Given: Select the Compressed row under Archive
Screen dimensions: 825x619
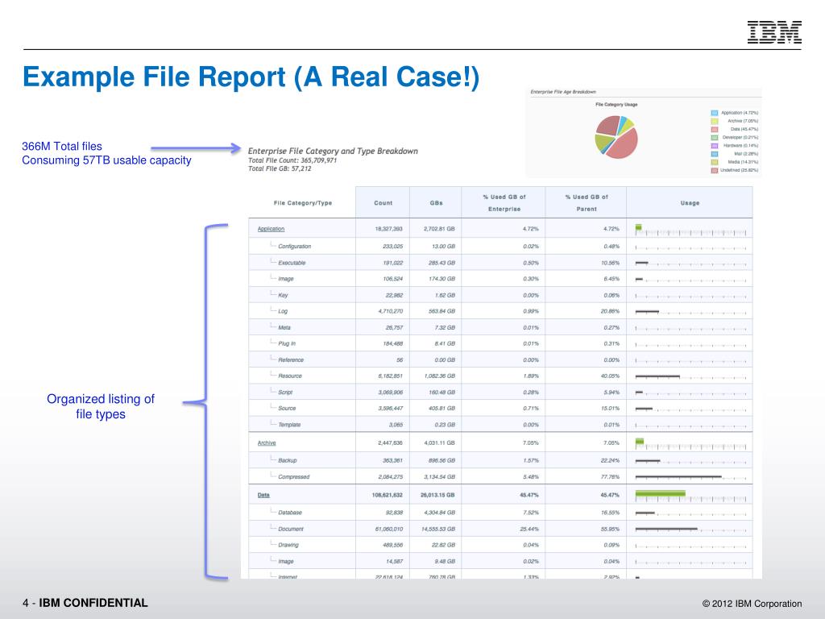Looking at the screenshot, I should [x=293, y=477].
